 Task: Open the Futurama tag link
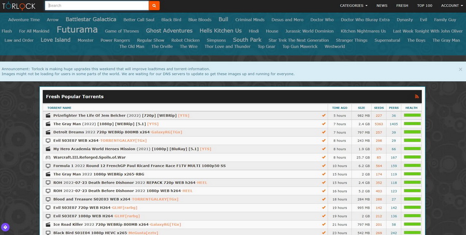tap(77, 30)
